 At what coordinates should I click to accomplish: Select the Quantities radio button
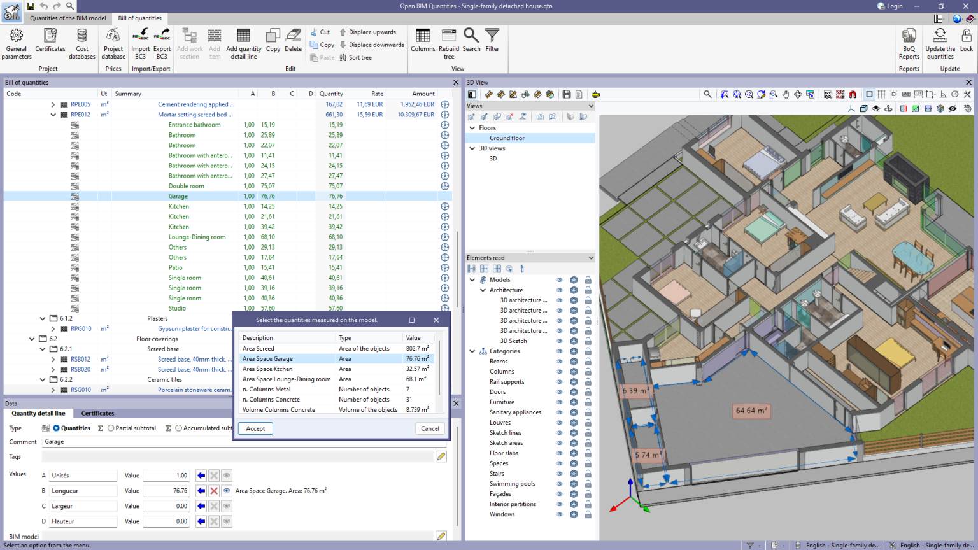(57, 428)
